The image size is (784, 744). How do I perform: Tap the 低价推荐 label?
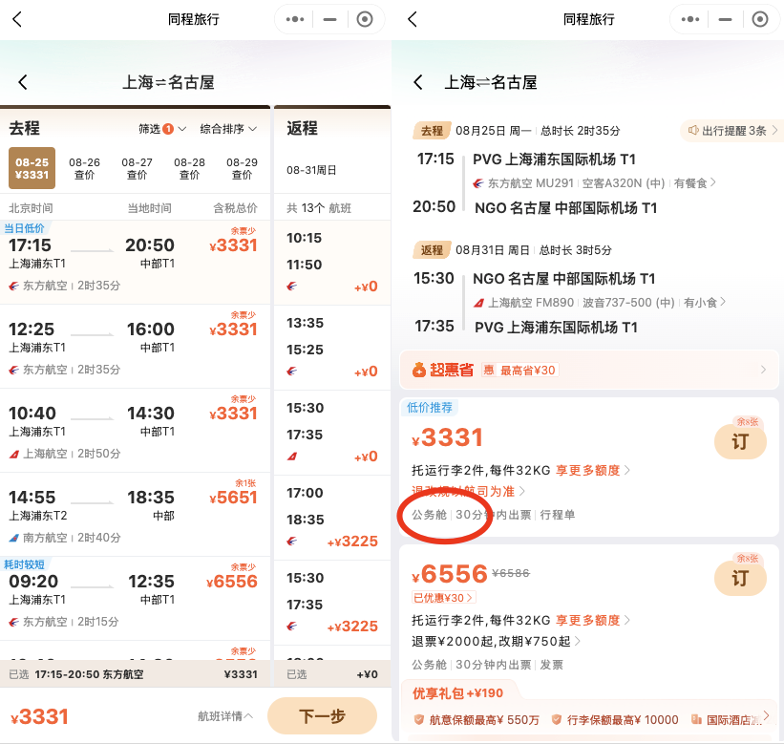[x=430, y=408]
